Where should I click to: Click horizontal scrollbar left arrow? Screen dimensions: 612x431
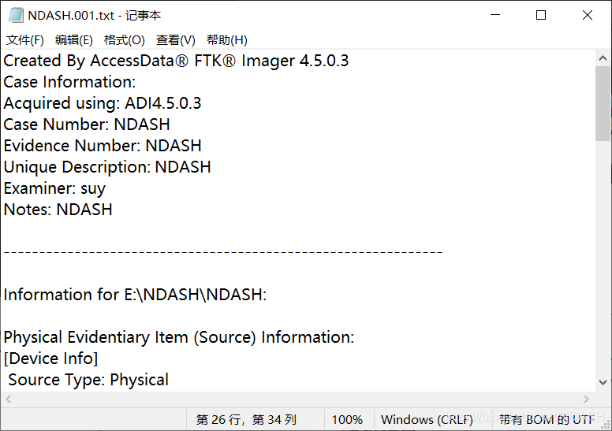tap(9, 399)
